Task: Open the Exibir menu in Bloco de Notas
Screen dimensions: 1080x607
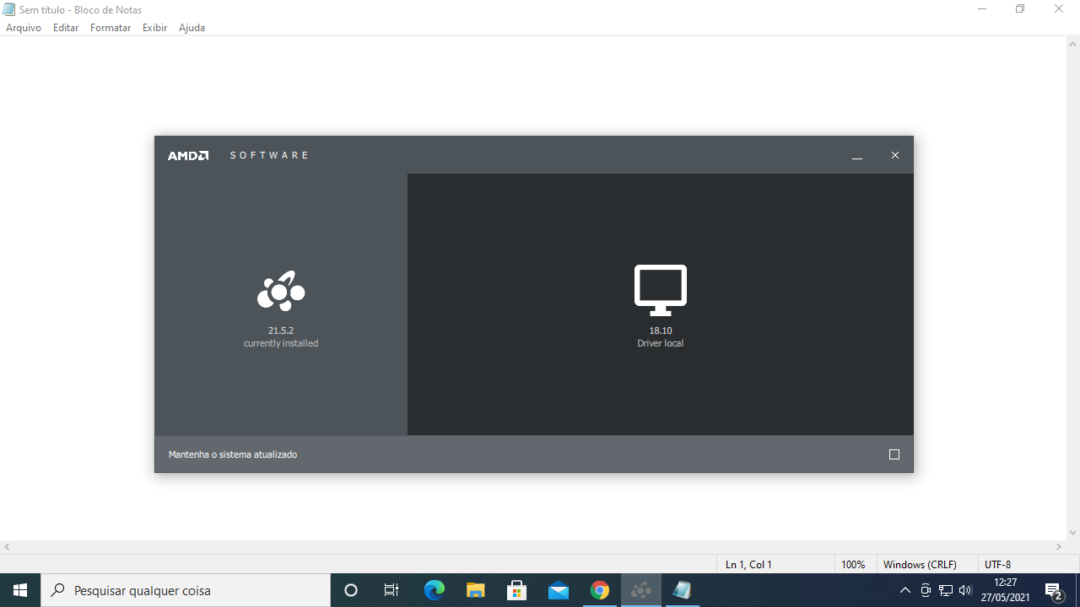Action: click(x=154, y=28)
